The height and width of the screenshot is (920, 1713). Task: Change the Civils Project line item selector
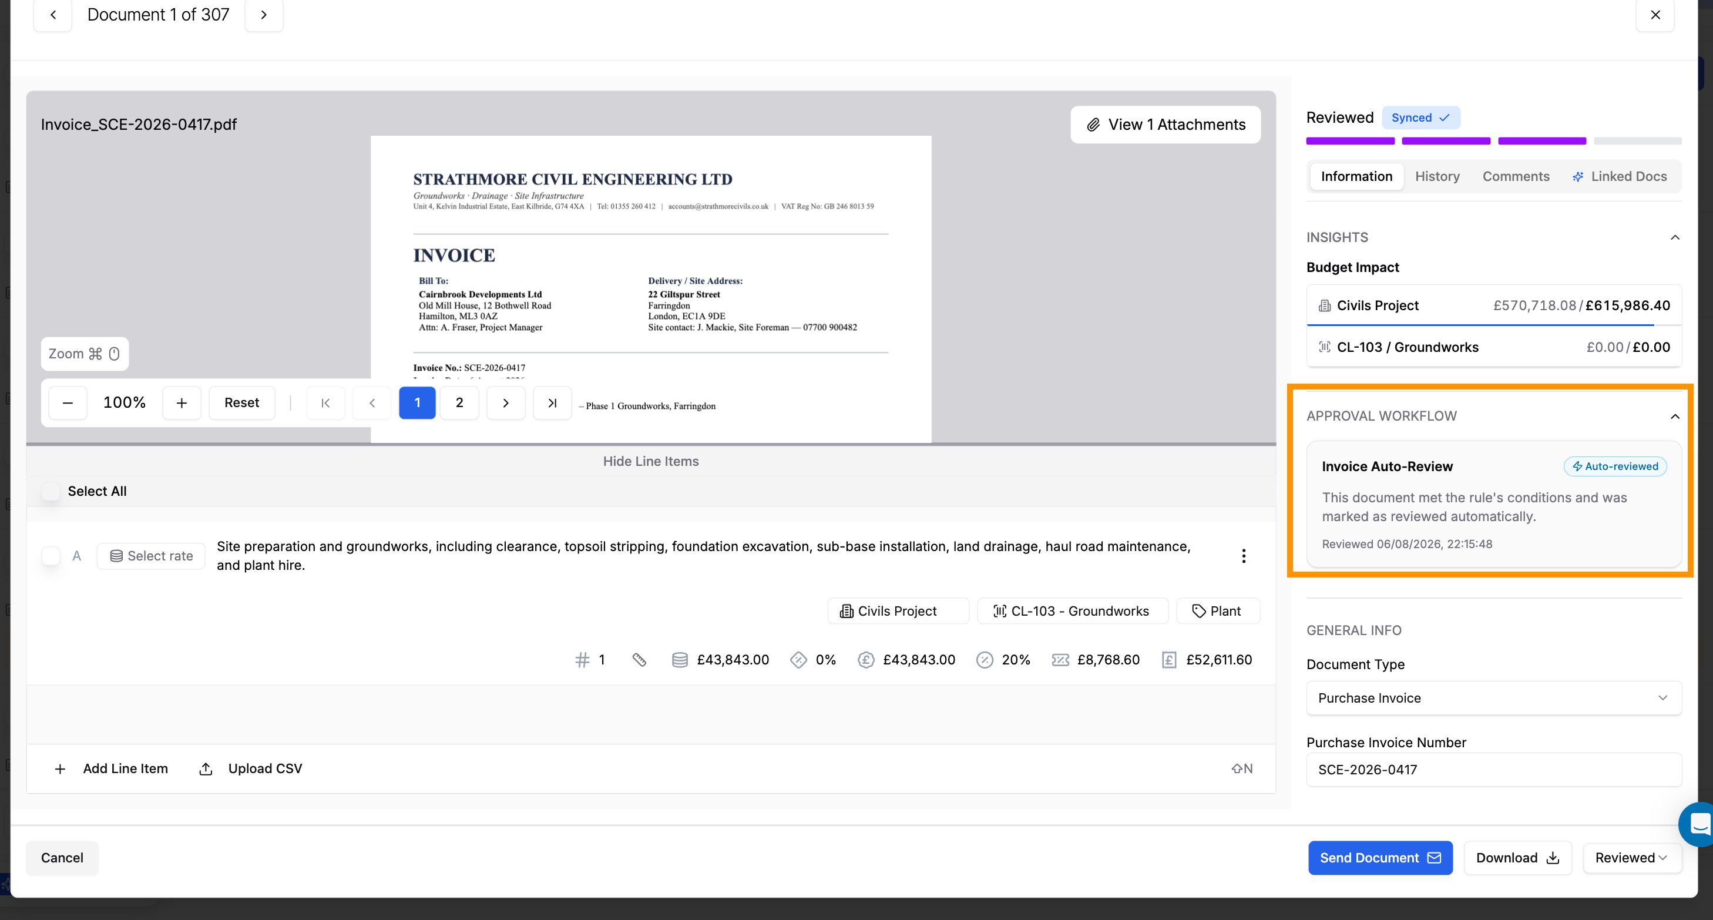coord(898,610)
